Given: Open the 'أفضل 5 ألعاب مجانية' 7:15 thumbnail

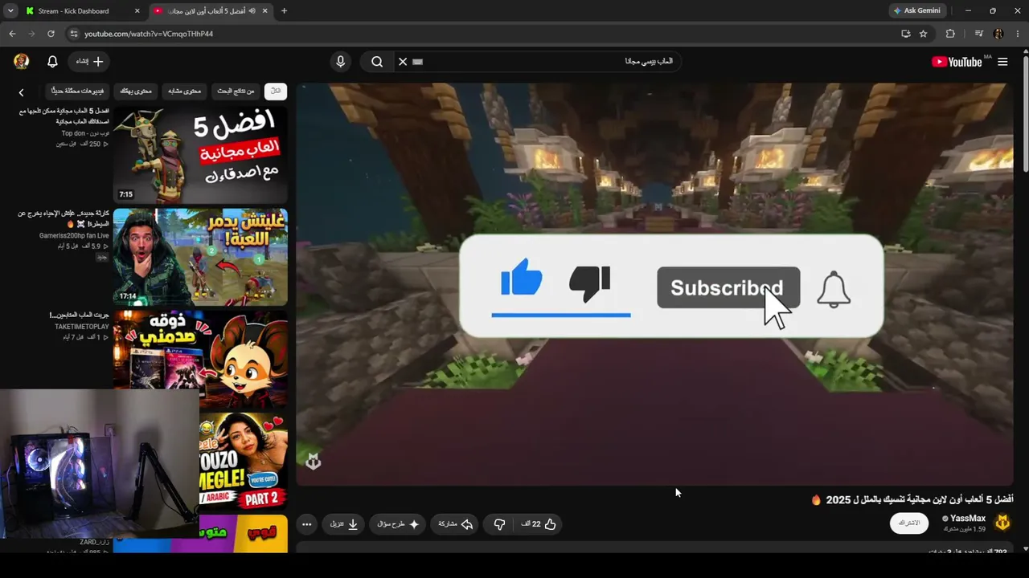Looking at the screenshot, I should tap(200, 155).
